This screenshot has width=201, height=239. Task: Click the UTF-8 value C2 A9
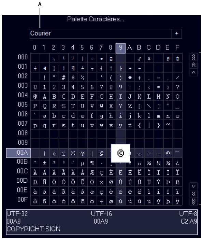tap(189, 221)
